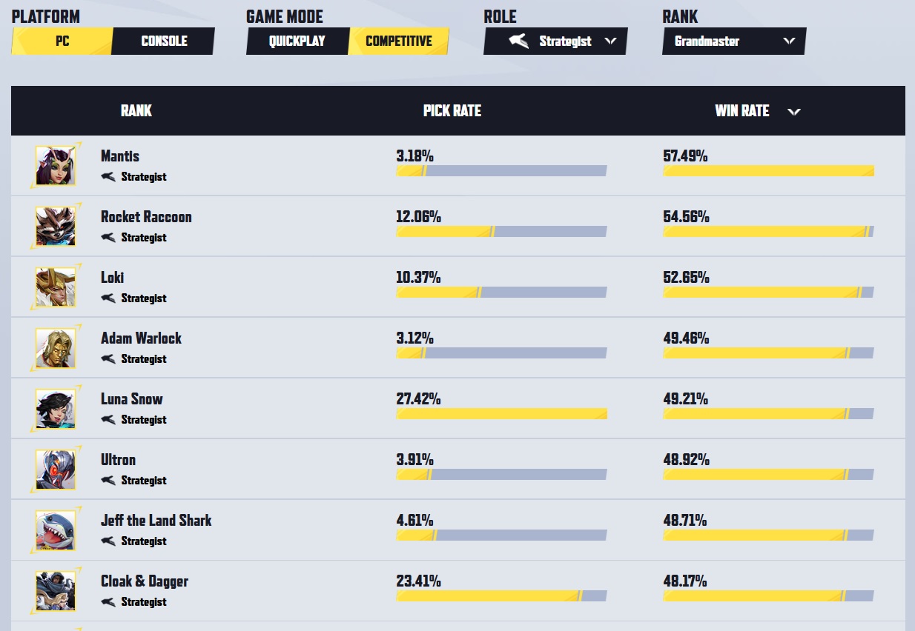Open Loki hero avatar
Viewport: 915px width, 631px height.
pyautogui.click(x=56, y=287)
